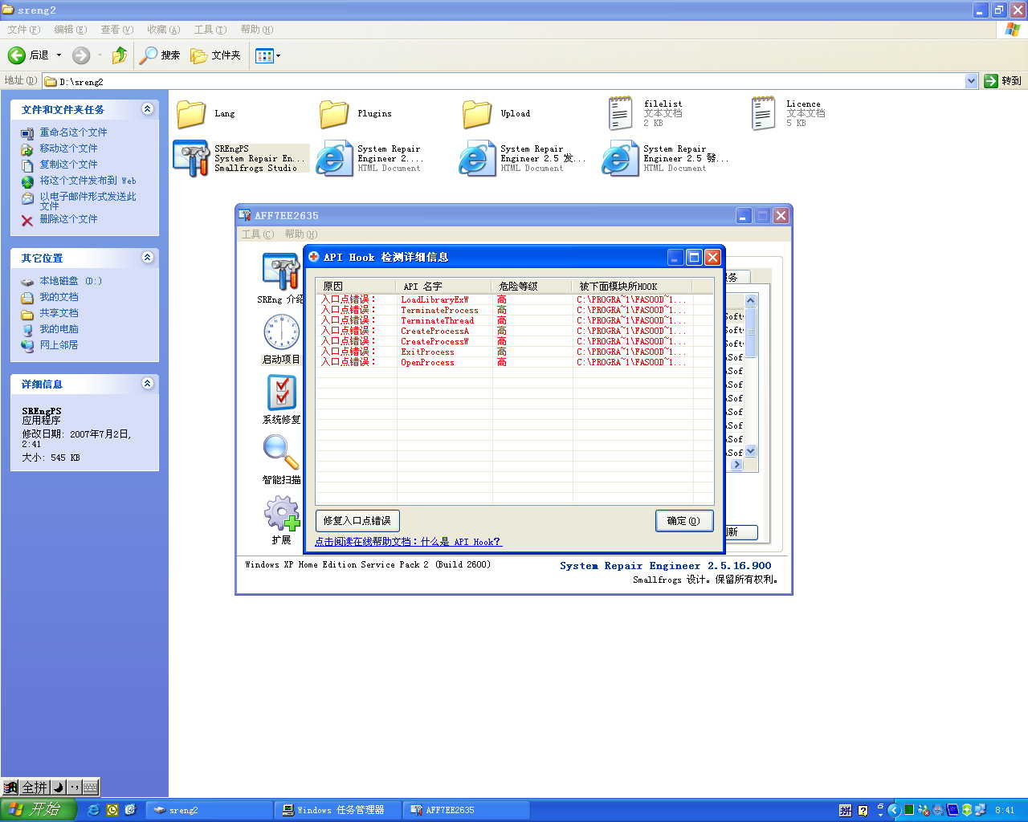Screen dimensions: 1028x822
Task: Open 启动项目 clock icon in SREng sidebar
Action: click(x=281, y=332)
